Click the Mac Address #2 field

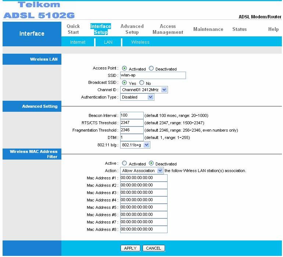pyautogui.click(x=144, y=185)
